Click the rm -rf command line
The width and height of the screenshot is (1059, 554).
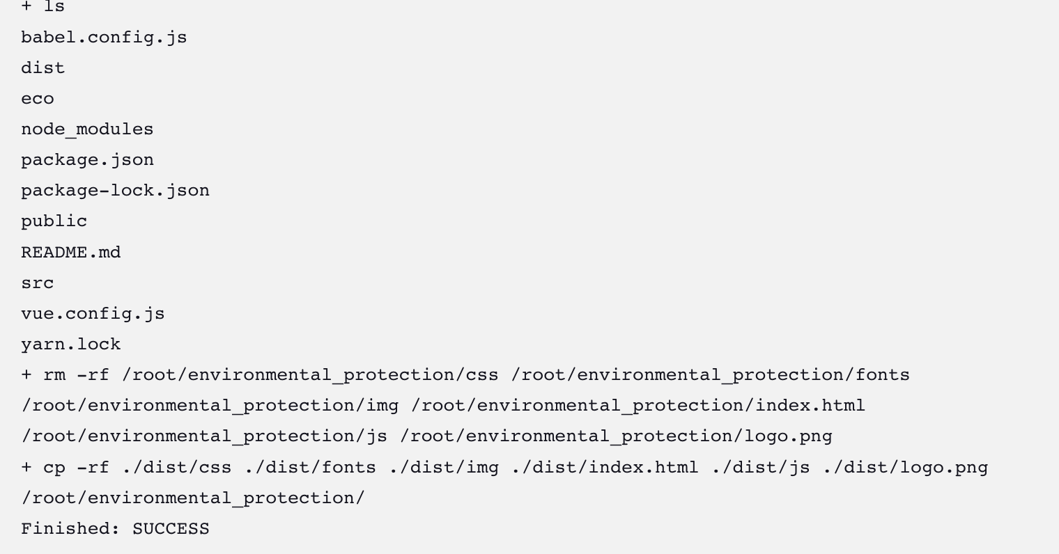(465, 374)
